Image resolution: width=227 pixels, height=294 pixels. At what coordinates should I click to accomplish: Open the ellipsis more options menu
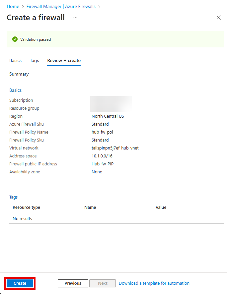coord(75,18)
